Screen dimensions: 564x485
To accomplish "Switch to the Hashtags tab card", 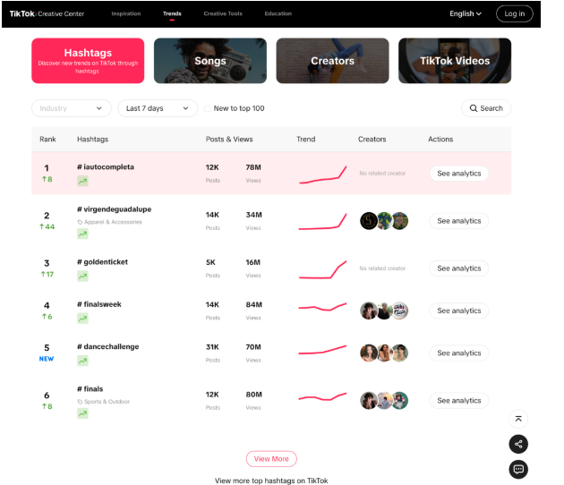I will click(x=88, y=61).
